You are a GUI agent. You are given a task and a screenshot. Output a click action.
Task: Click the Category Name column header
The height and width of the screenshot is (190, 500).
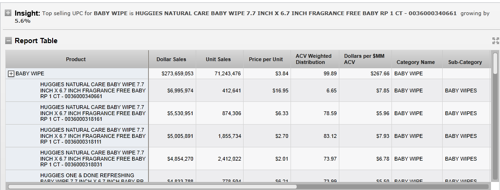tap(416, 62)
